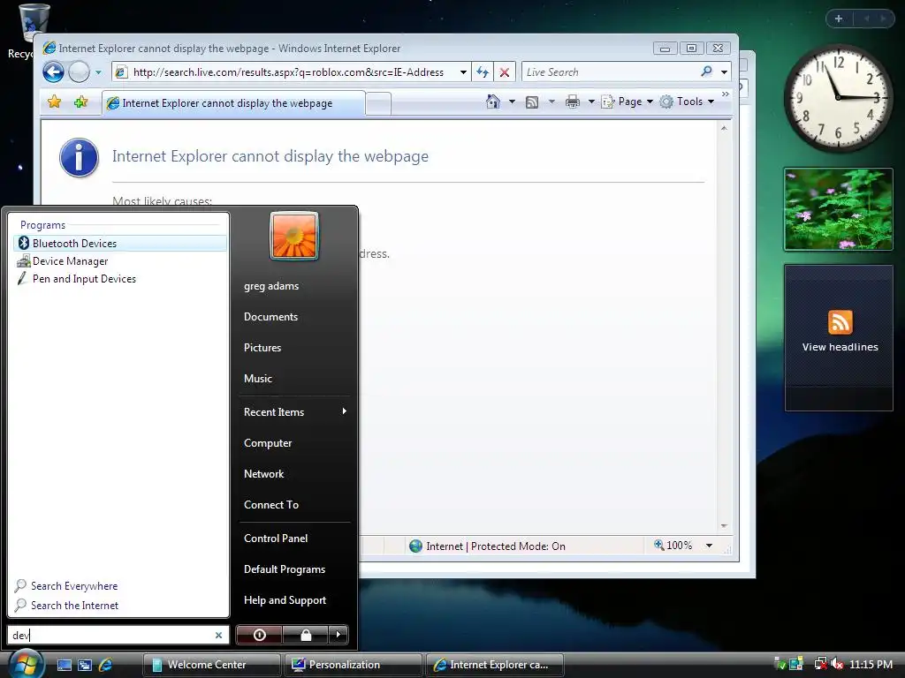This screenshot has width=905, height=678.
Task: Click the vertical scrollbar down arrow
Action: tap(724, 526)
